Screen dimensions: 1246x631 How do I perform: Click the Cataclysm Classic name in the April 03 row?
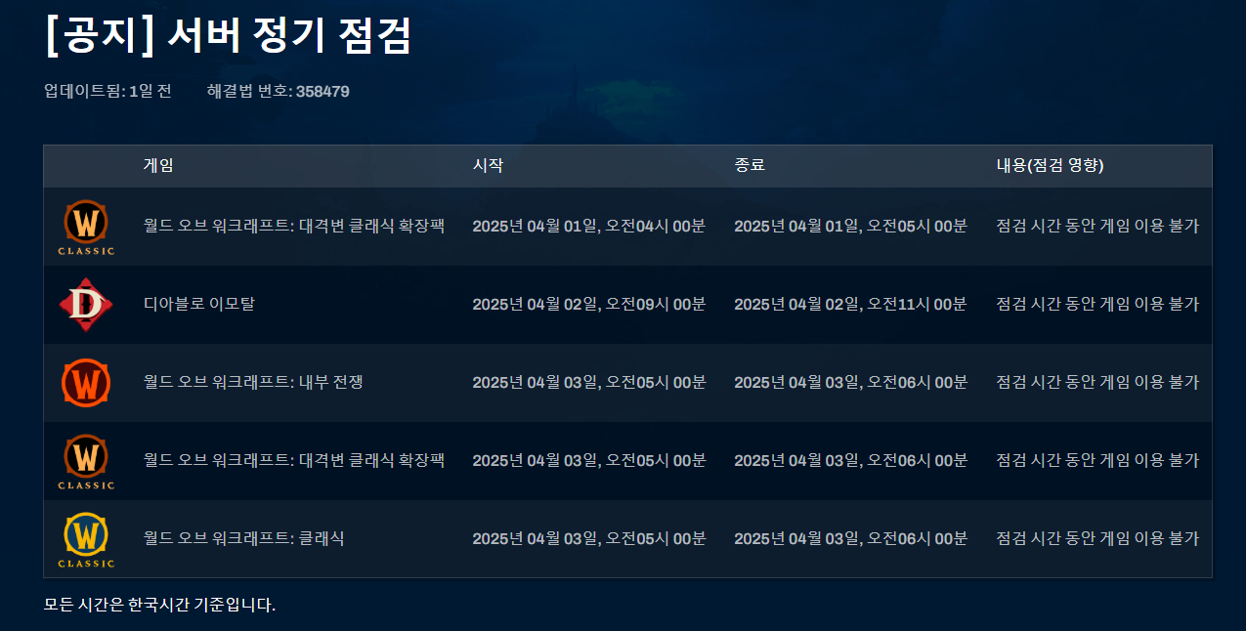click(294, 460)
